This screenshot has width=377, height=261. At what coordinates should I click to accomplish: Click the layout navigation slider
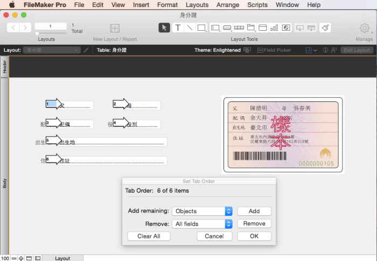coord(38,33)
